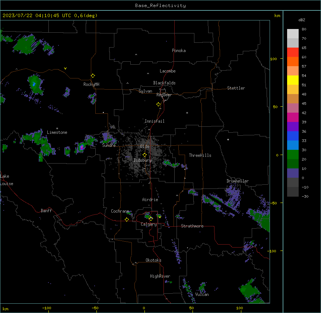
Task: Click the Base_Reflectivity title text
Action: (160, 6)
